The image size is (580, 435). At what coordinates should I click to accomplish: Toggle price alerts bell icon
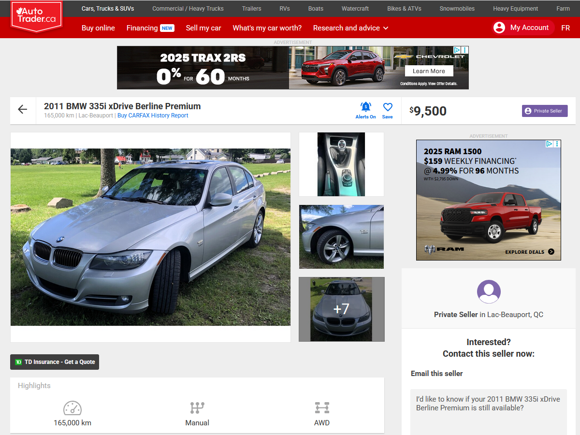(x=366, y=107)
